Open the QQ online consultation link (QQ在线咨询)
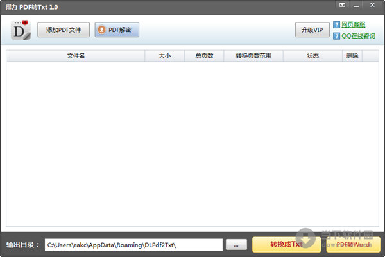 click(x=358, y=36)
